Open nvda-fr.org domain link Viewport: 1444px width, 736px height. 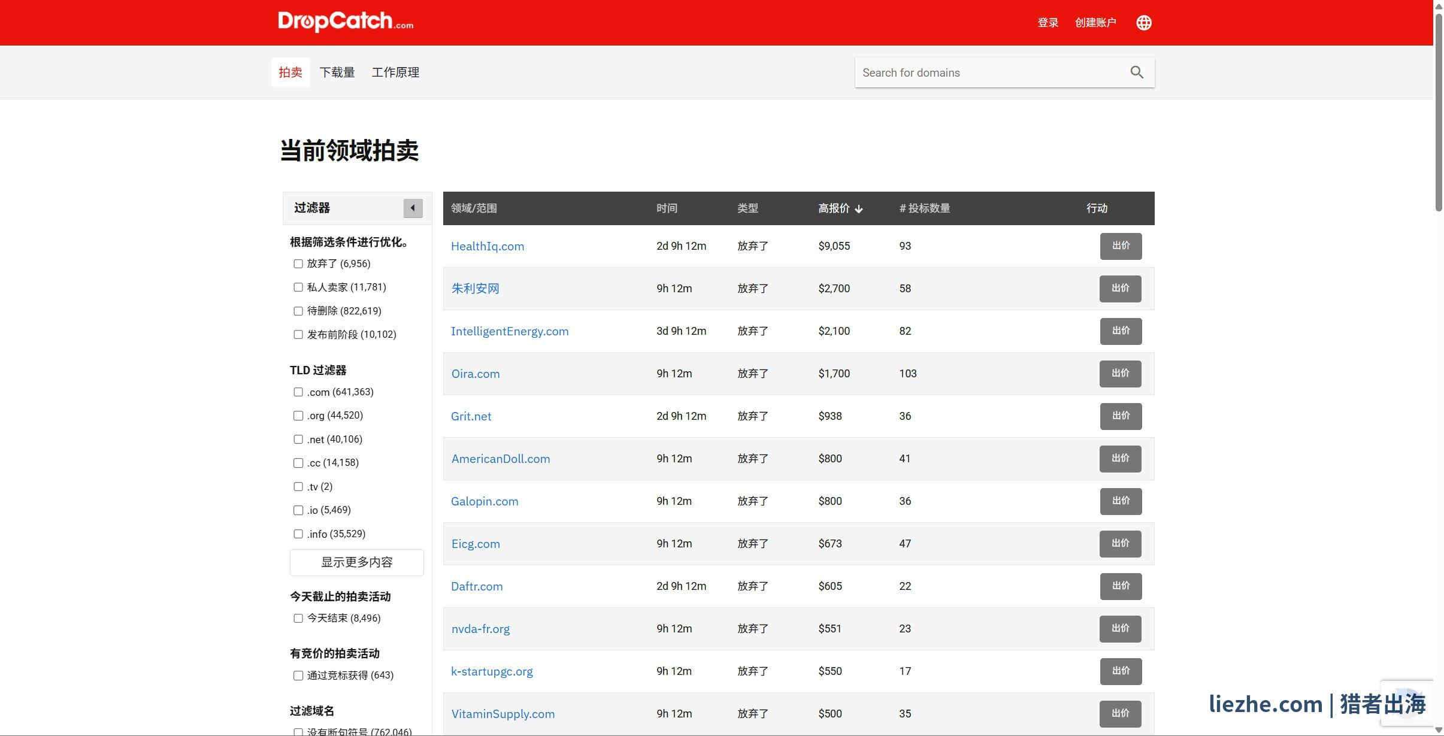click(480, 629)
